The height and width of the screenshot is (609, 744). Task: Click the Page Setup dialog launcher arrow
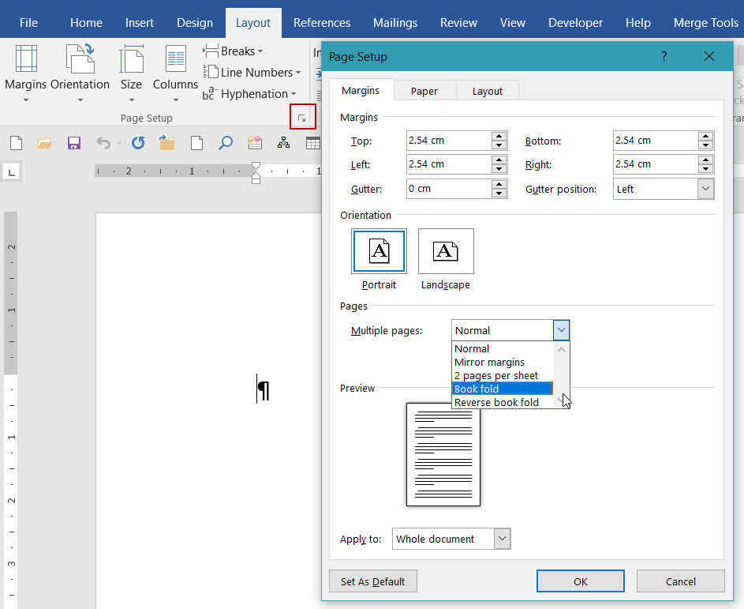(x=302, y=118)
